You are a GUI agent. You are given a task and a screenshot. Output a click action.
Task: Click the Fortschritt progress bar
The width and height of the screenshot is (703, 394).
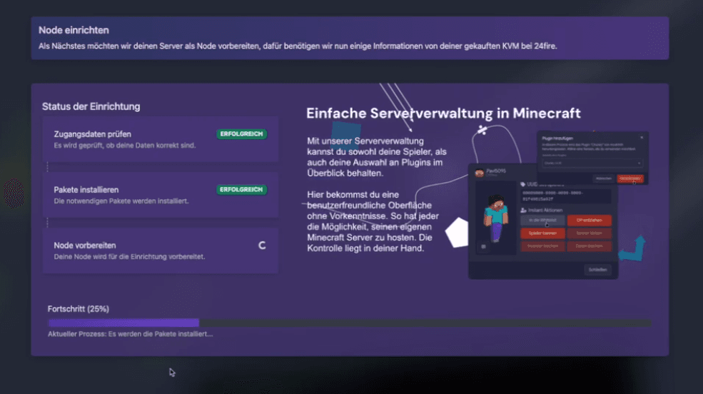pyautogui.click(x=349, y=323)
